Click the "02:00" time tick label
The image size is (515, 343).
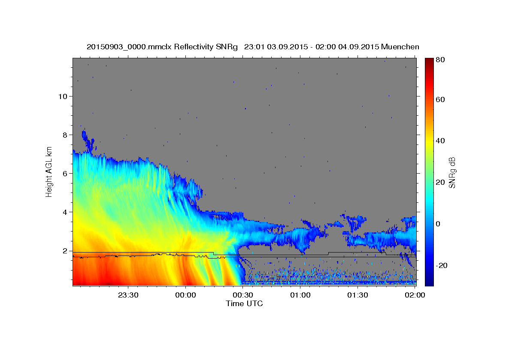[415, 295]
